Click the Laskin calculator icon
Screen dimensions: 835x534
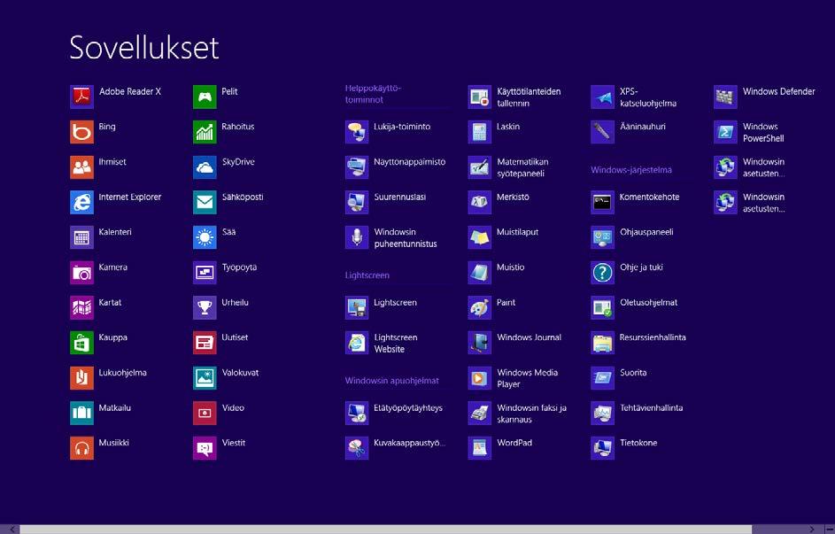tap(479, 132)
